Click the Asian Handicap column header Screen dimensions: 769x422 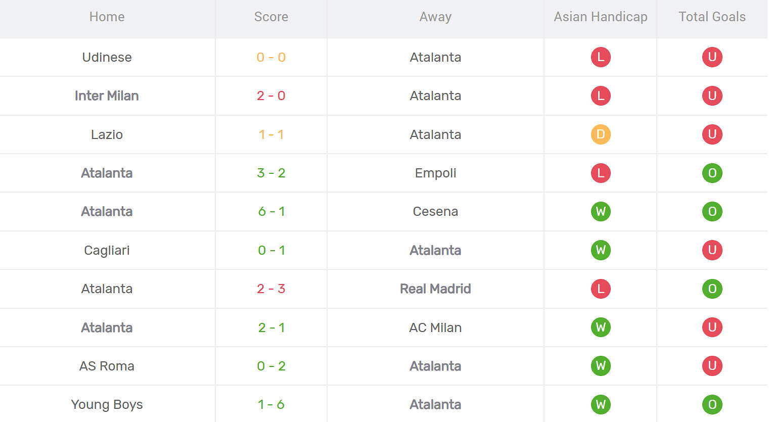(x=601, y=17)
